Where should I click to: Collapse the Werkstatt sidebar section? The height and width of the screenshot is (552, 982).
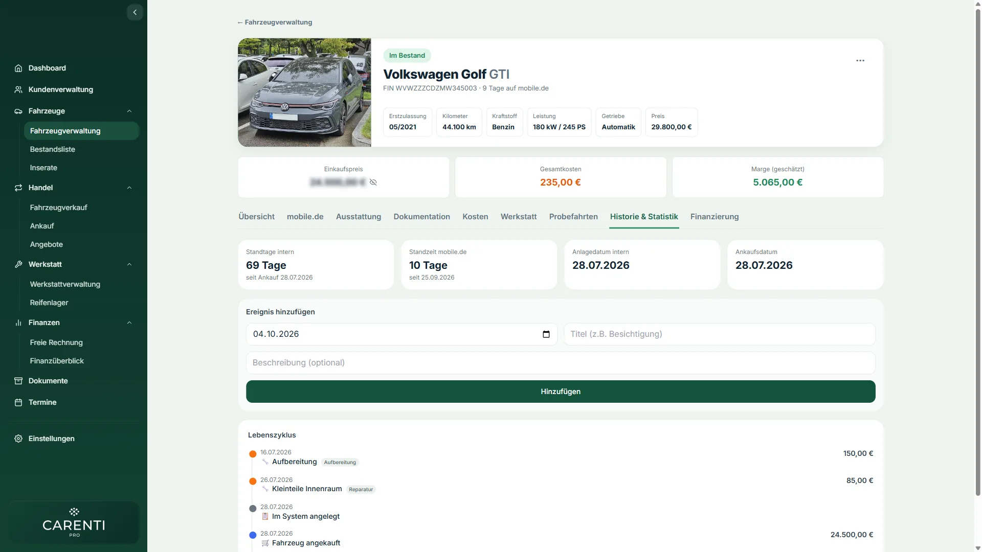[x=129, y=264]
